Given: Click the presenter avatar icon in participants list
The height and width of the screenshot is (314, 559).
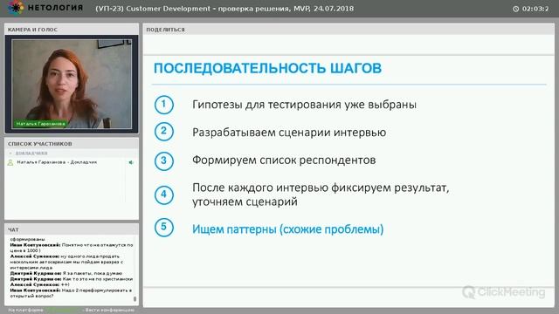Looking at the screenshot, I should click(10, 162).
